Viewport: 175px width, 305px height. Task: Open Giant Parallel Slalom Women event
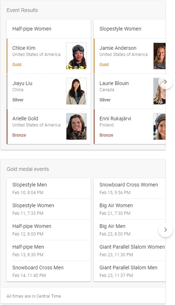[130, 250]
